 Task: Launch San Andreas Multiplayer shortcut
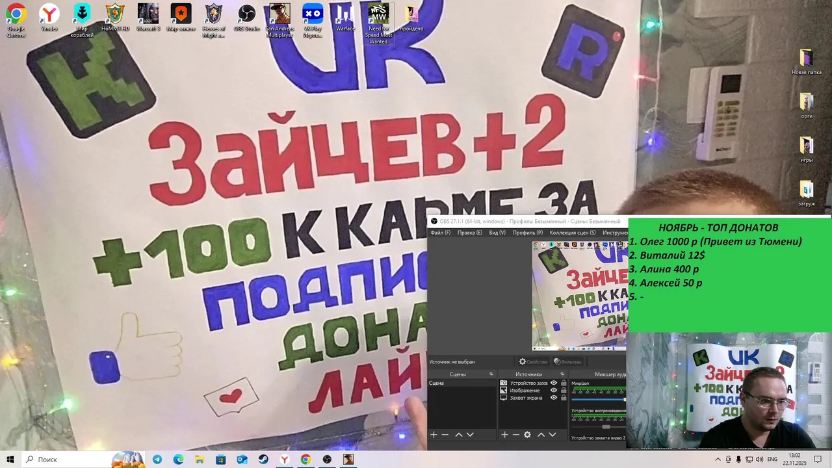pyautogui.click(x=279, y=20)
